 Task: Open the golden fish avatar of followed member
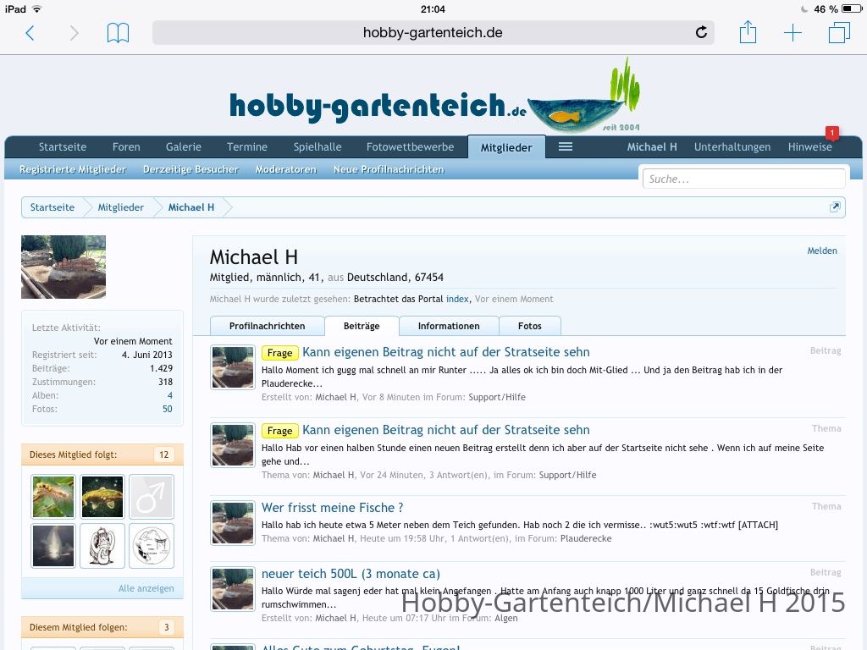click(102, 496)
